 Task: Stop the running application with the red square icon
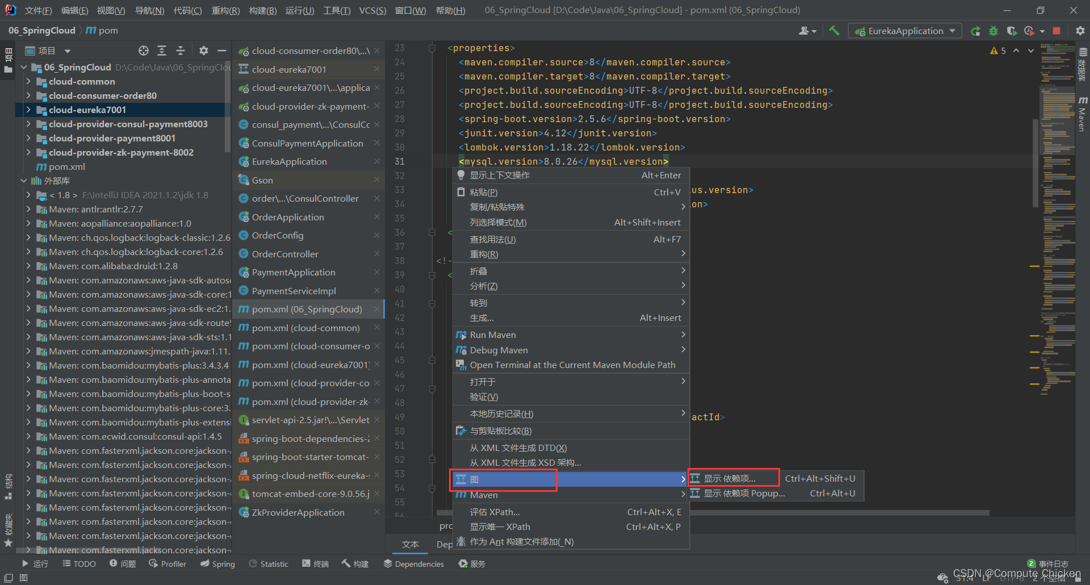(x=1057, y=31)
